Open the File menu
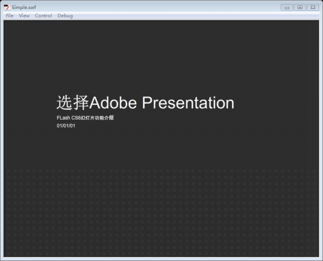 (x=10, y=16)
